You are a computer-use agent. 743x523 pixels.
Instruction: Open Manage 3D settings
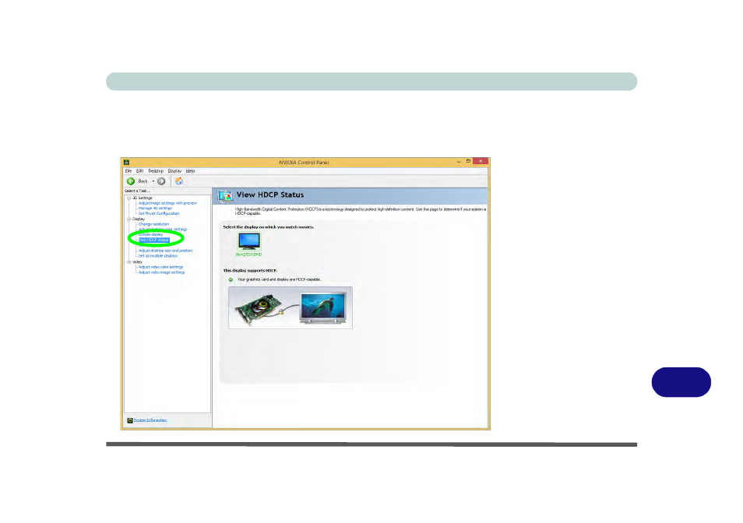point(156,209)
